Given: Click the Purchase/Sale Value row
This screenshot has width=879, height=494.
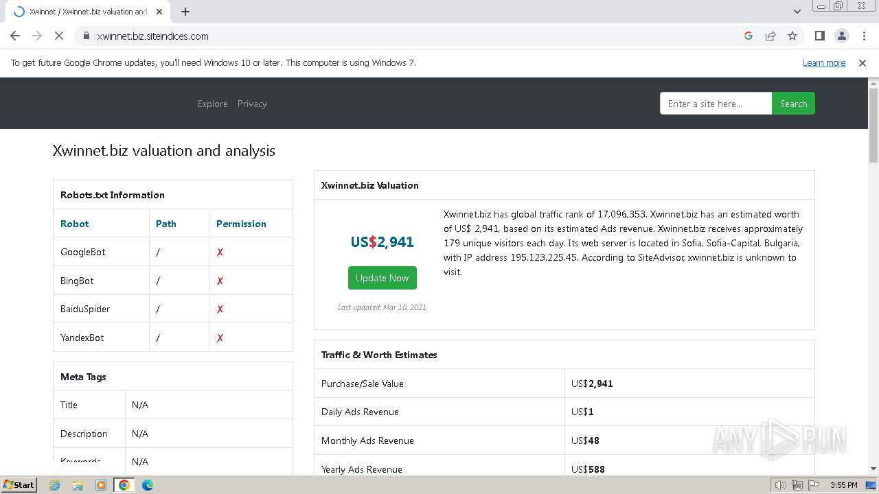Looking at the screenshot, I should pyautogui.click(x=564, y=384).
